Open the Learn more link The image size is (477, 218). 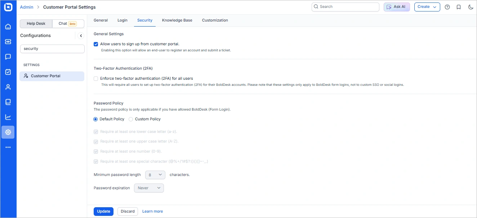click(x=153, y=211)
